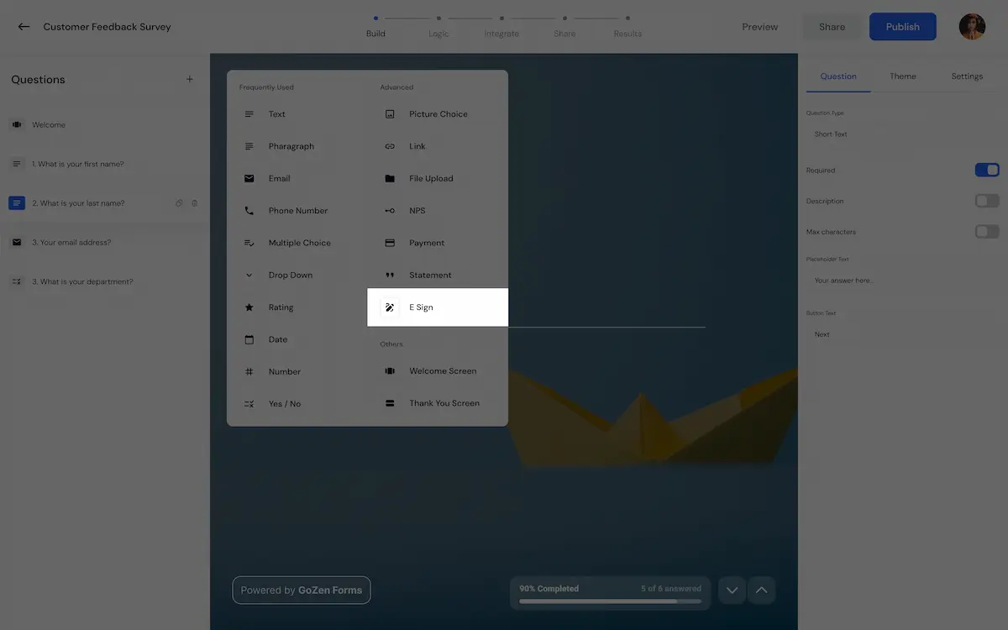Enable the Max characters toggle
1008x630 pixels.
pyautogui.click(x=986, y=231)
